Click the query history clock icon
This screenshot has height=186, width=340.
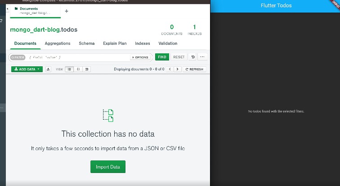(193, 57)
